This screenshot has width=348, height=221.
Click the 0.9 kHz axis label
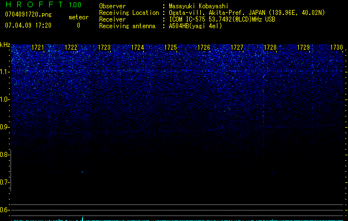[4, 127]
